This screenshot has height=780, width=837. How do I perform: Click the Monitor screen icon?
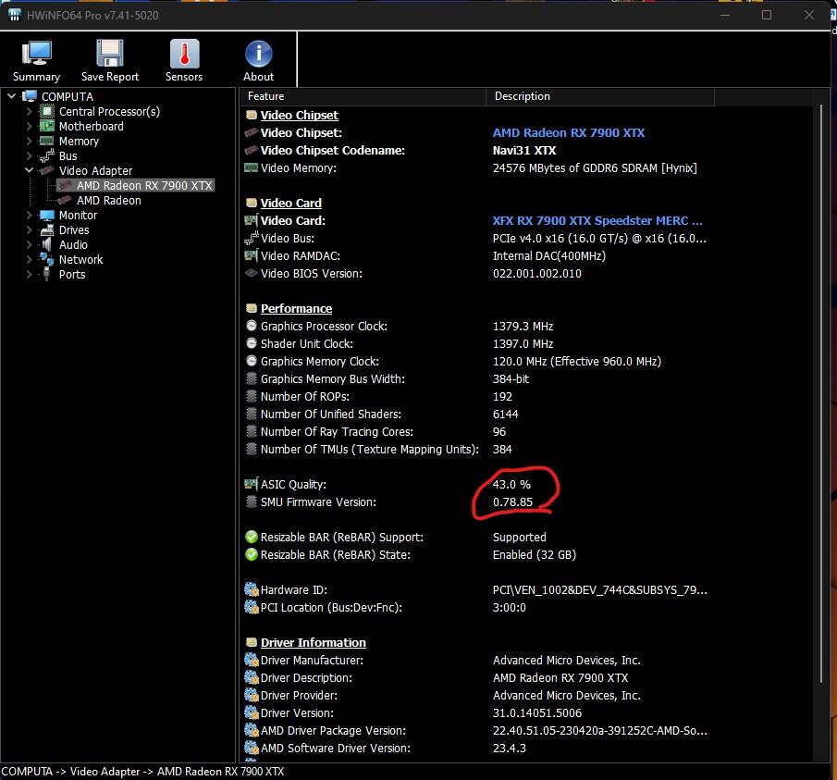pos(47,216)
